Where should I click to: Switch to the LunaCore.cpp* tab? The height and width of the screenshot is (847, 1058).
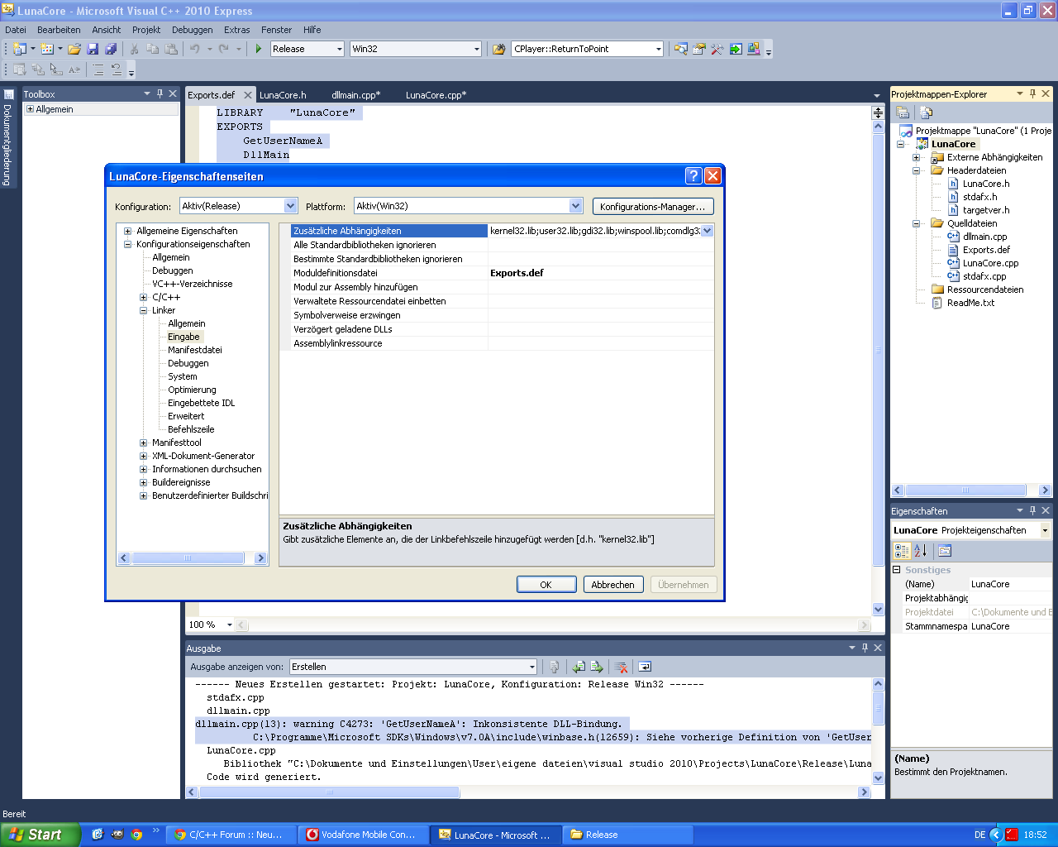pyautogui.click(x=436, y=95)
